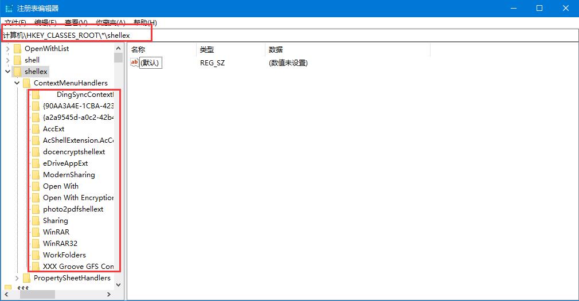
Task: Open the 收藏夹(A) menu
Action: [111, 23]
